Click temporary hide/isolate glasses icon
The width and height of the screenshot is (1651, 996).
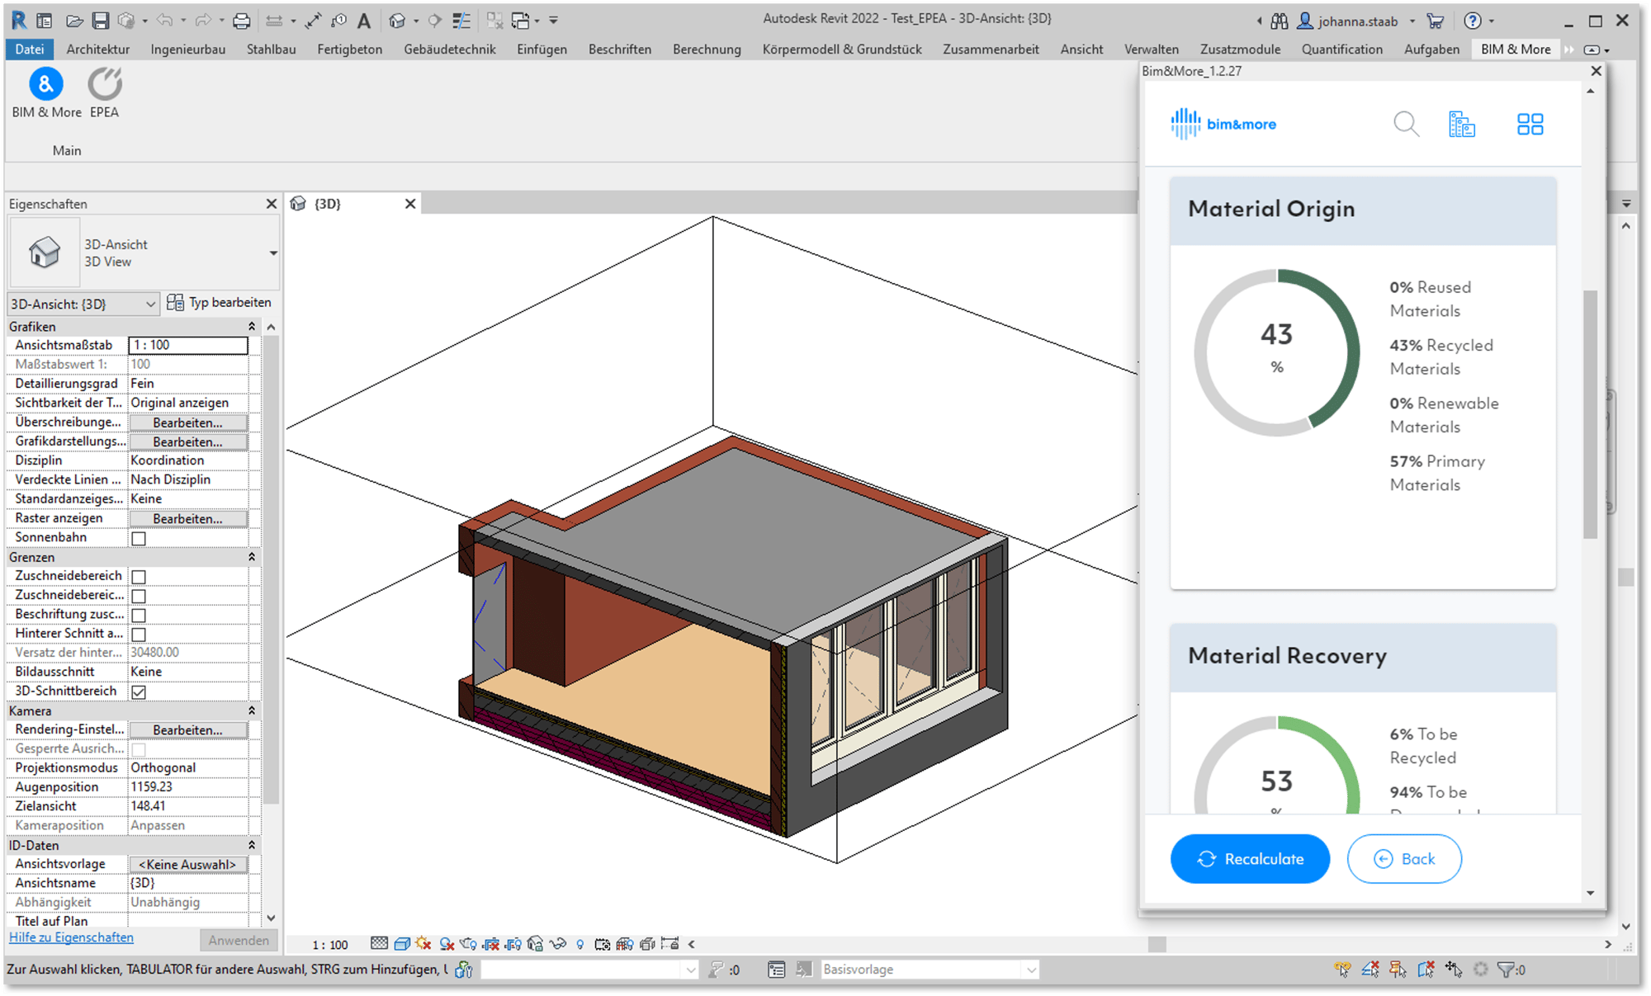click(557, 943)
